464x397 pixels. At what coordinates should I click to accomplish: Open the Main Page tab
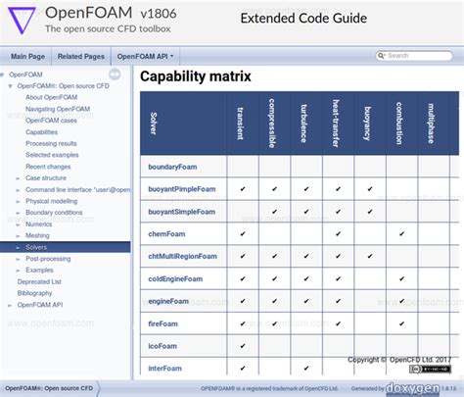click(x=27, y=57)
